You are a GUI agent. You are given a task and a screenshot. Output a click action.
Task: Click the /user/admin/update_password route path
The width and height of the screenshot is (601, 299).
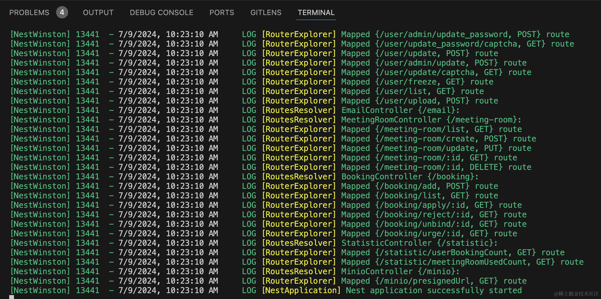coord(443,34)
